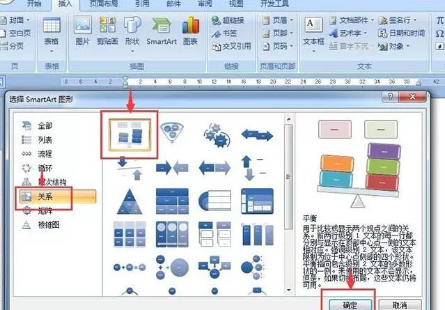Click the layout list scrollbar thumb
The image size is (445, 310).
coord(288,176)
